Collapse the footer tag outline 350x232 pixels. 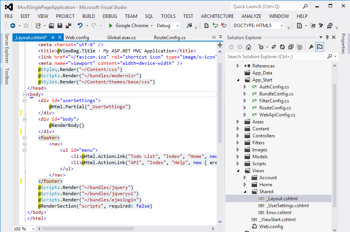click(x=24, y=138)
